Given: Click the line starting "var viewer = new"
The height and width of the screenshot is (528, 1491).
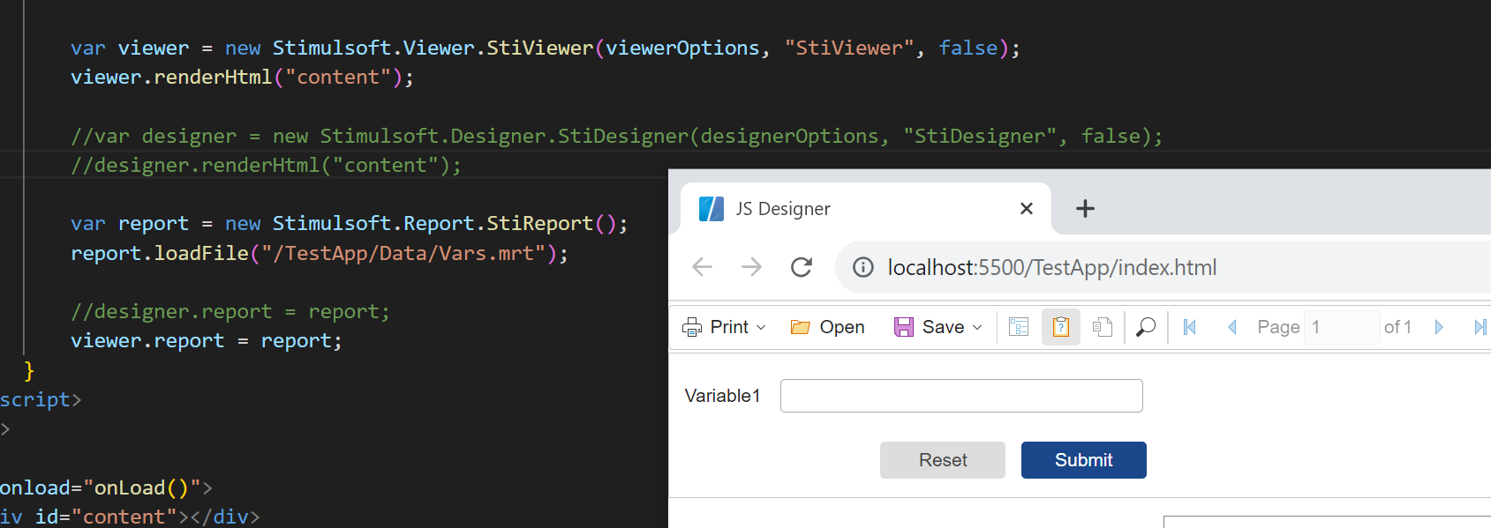Looking at the screenshot, I should pos(546,48).
